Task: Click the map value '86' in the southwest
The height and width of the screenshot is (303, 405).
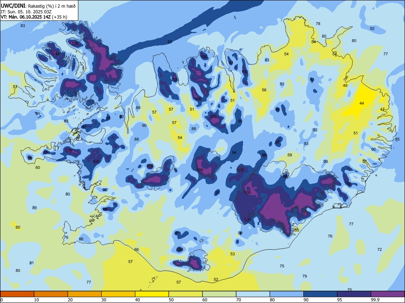Action: (x=81, y=239)
